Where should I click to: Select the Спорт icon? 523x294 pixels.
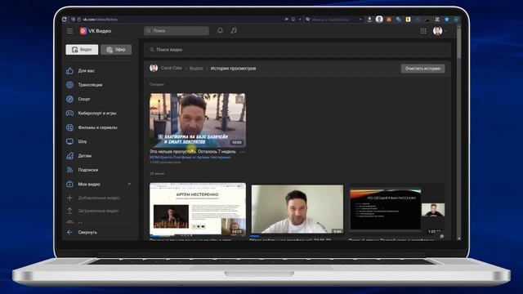69,99
